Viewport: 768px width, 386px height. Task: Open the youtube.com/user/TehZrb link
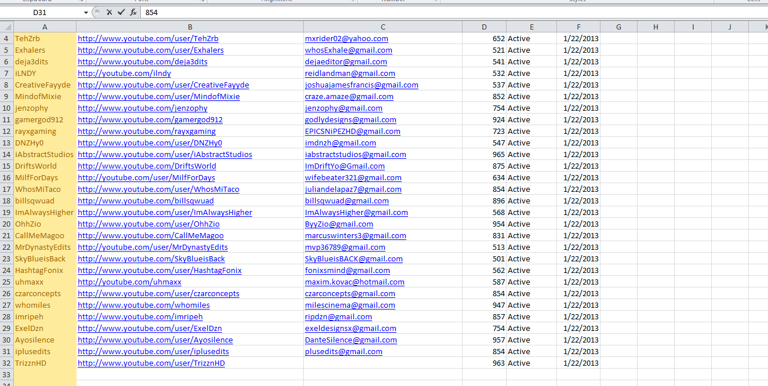pyautogui.click(x=148, y=38)
